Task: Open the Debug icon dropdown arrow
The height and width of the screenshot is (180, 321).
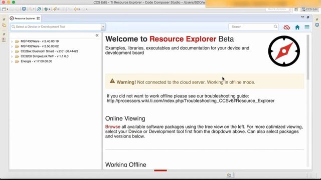Action: tap(49, 9)
